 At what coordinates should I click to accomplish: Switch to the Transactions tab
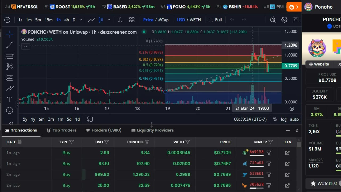pyautogui.click(x=21, y=130)
